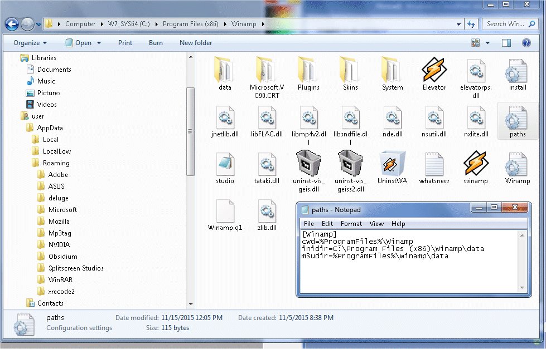
Task: Select the Splitscreen Studios folder
Action: pyautogui.click(x=71, y=268)
